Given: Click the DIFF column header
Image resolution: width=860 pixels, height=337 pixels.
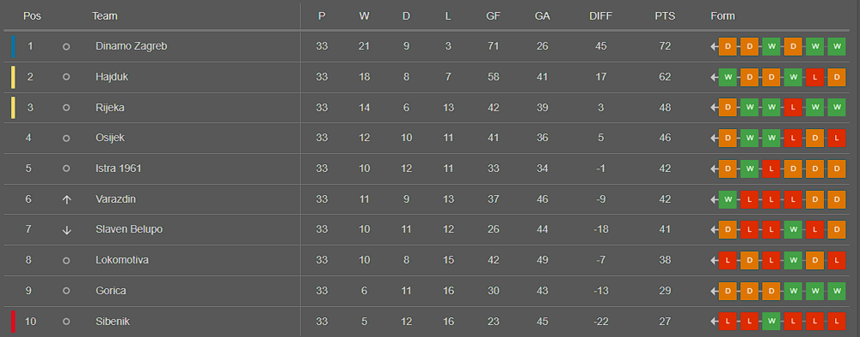Looking at the screenshot, I should point(601,16).
